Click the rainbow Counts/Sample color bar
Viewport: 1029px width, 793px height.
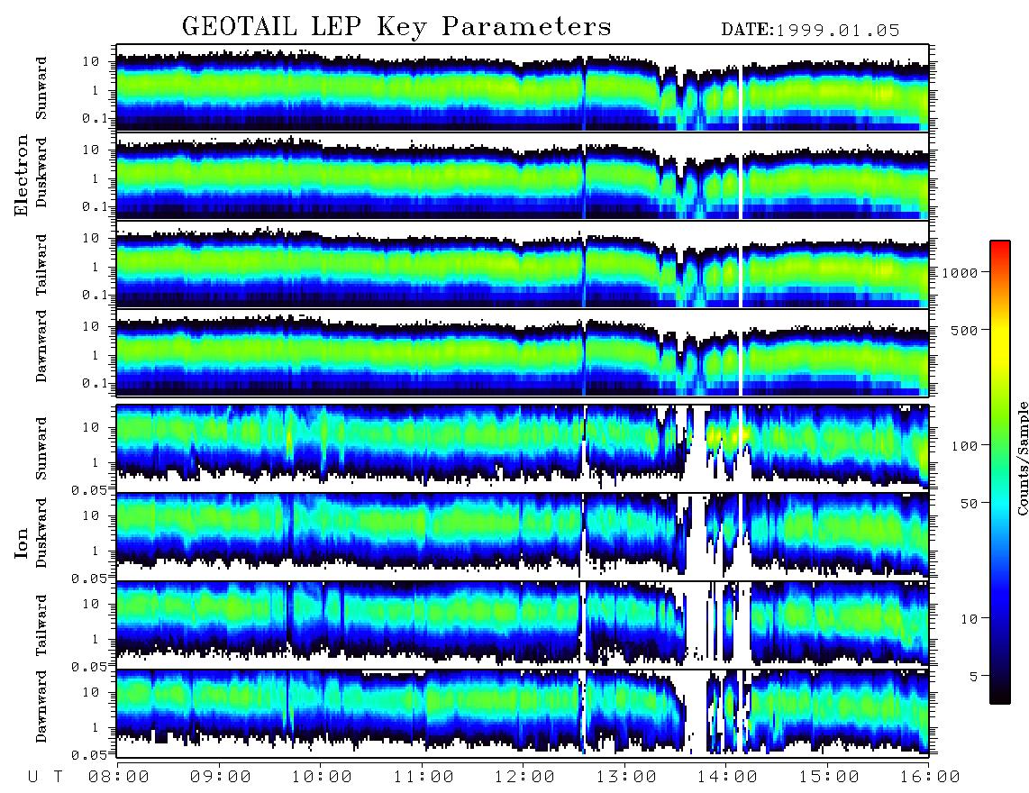click(1000, 472)
